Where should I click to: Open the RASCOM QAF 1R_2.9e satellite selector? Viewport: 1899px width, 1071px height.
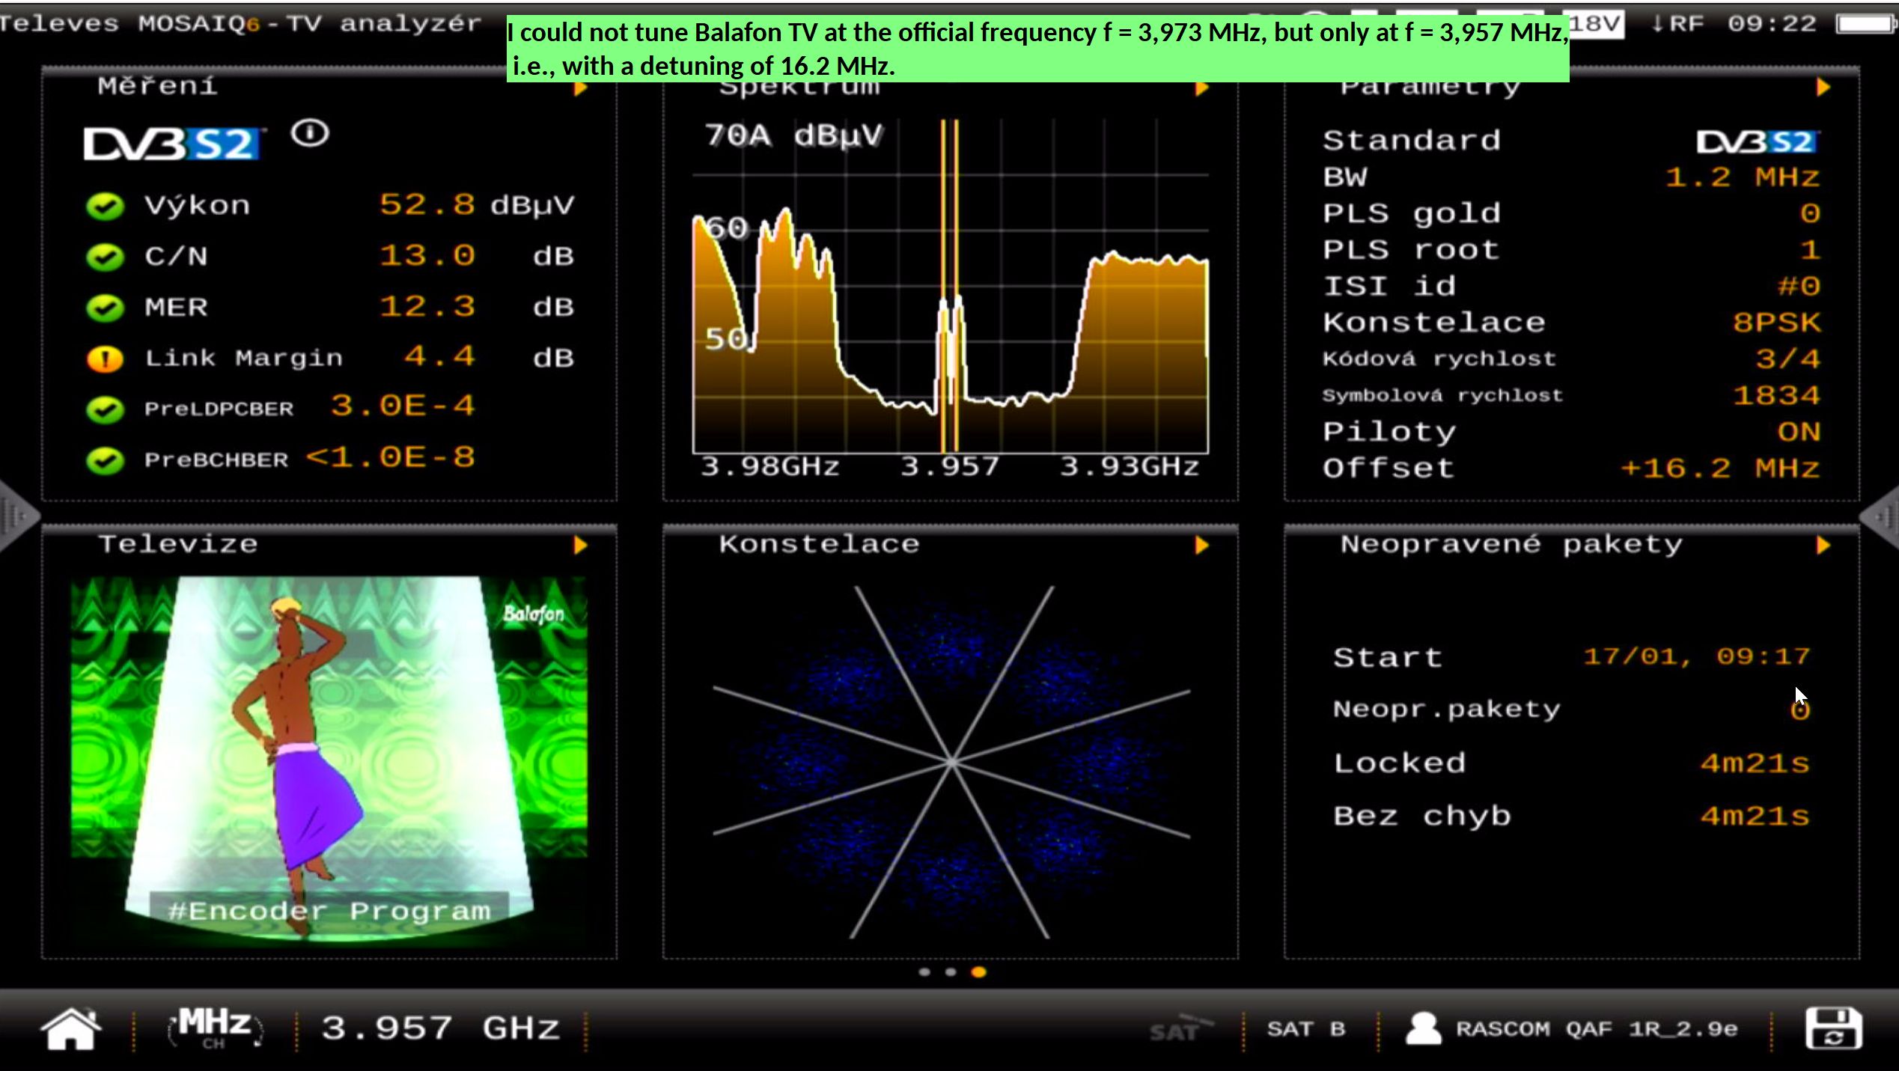1596,1029
